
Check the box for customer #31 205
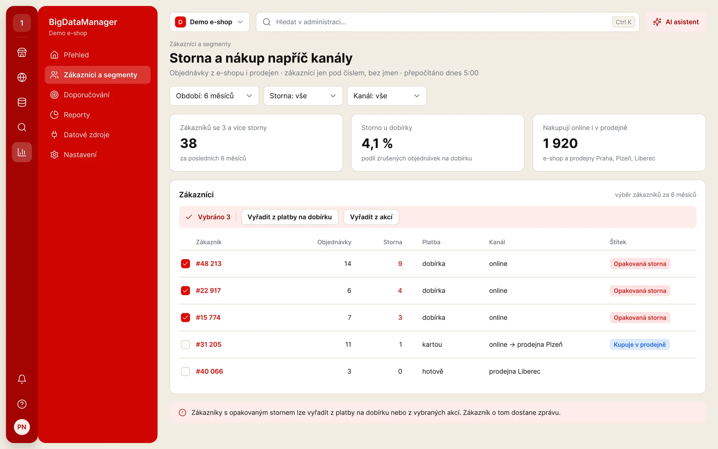click(x=185, y=345)
